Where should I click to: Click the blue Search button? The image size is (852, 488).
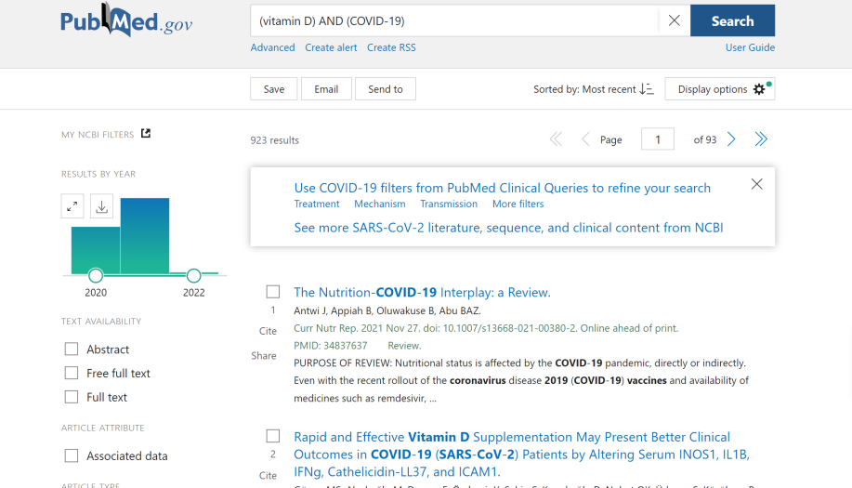pos(732,20)
